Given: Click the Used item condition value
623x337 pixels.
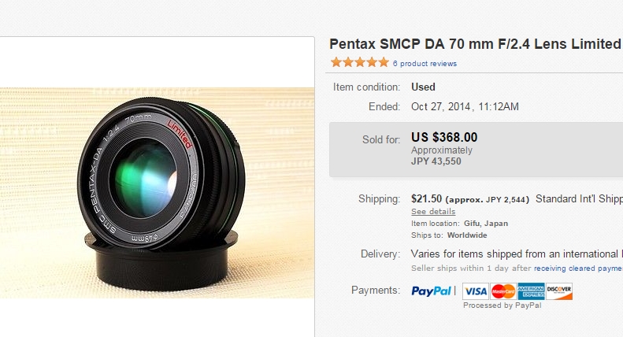Looking at the screenshot, I should click(x=423, y=87).
